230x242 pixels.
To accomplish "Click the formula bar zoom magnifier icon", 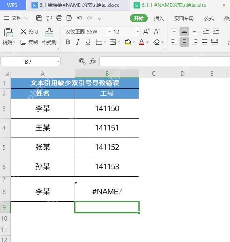I will 82,61.
